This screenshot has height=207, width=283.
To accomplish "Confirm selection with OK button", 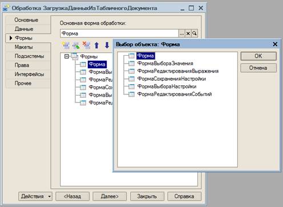I will pos(258,56).
